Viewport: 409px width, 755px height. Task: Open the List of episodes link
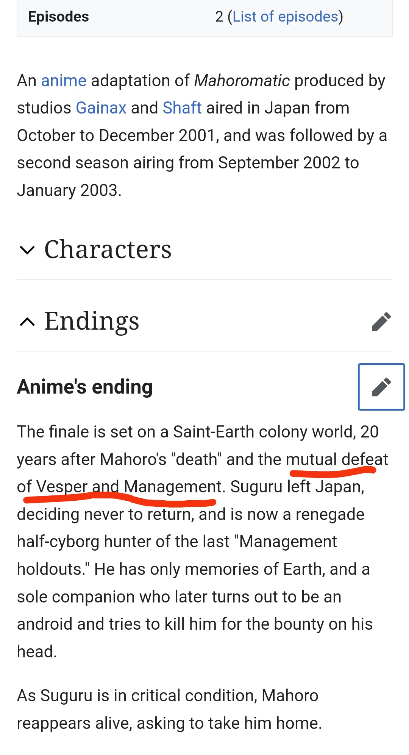285,17
